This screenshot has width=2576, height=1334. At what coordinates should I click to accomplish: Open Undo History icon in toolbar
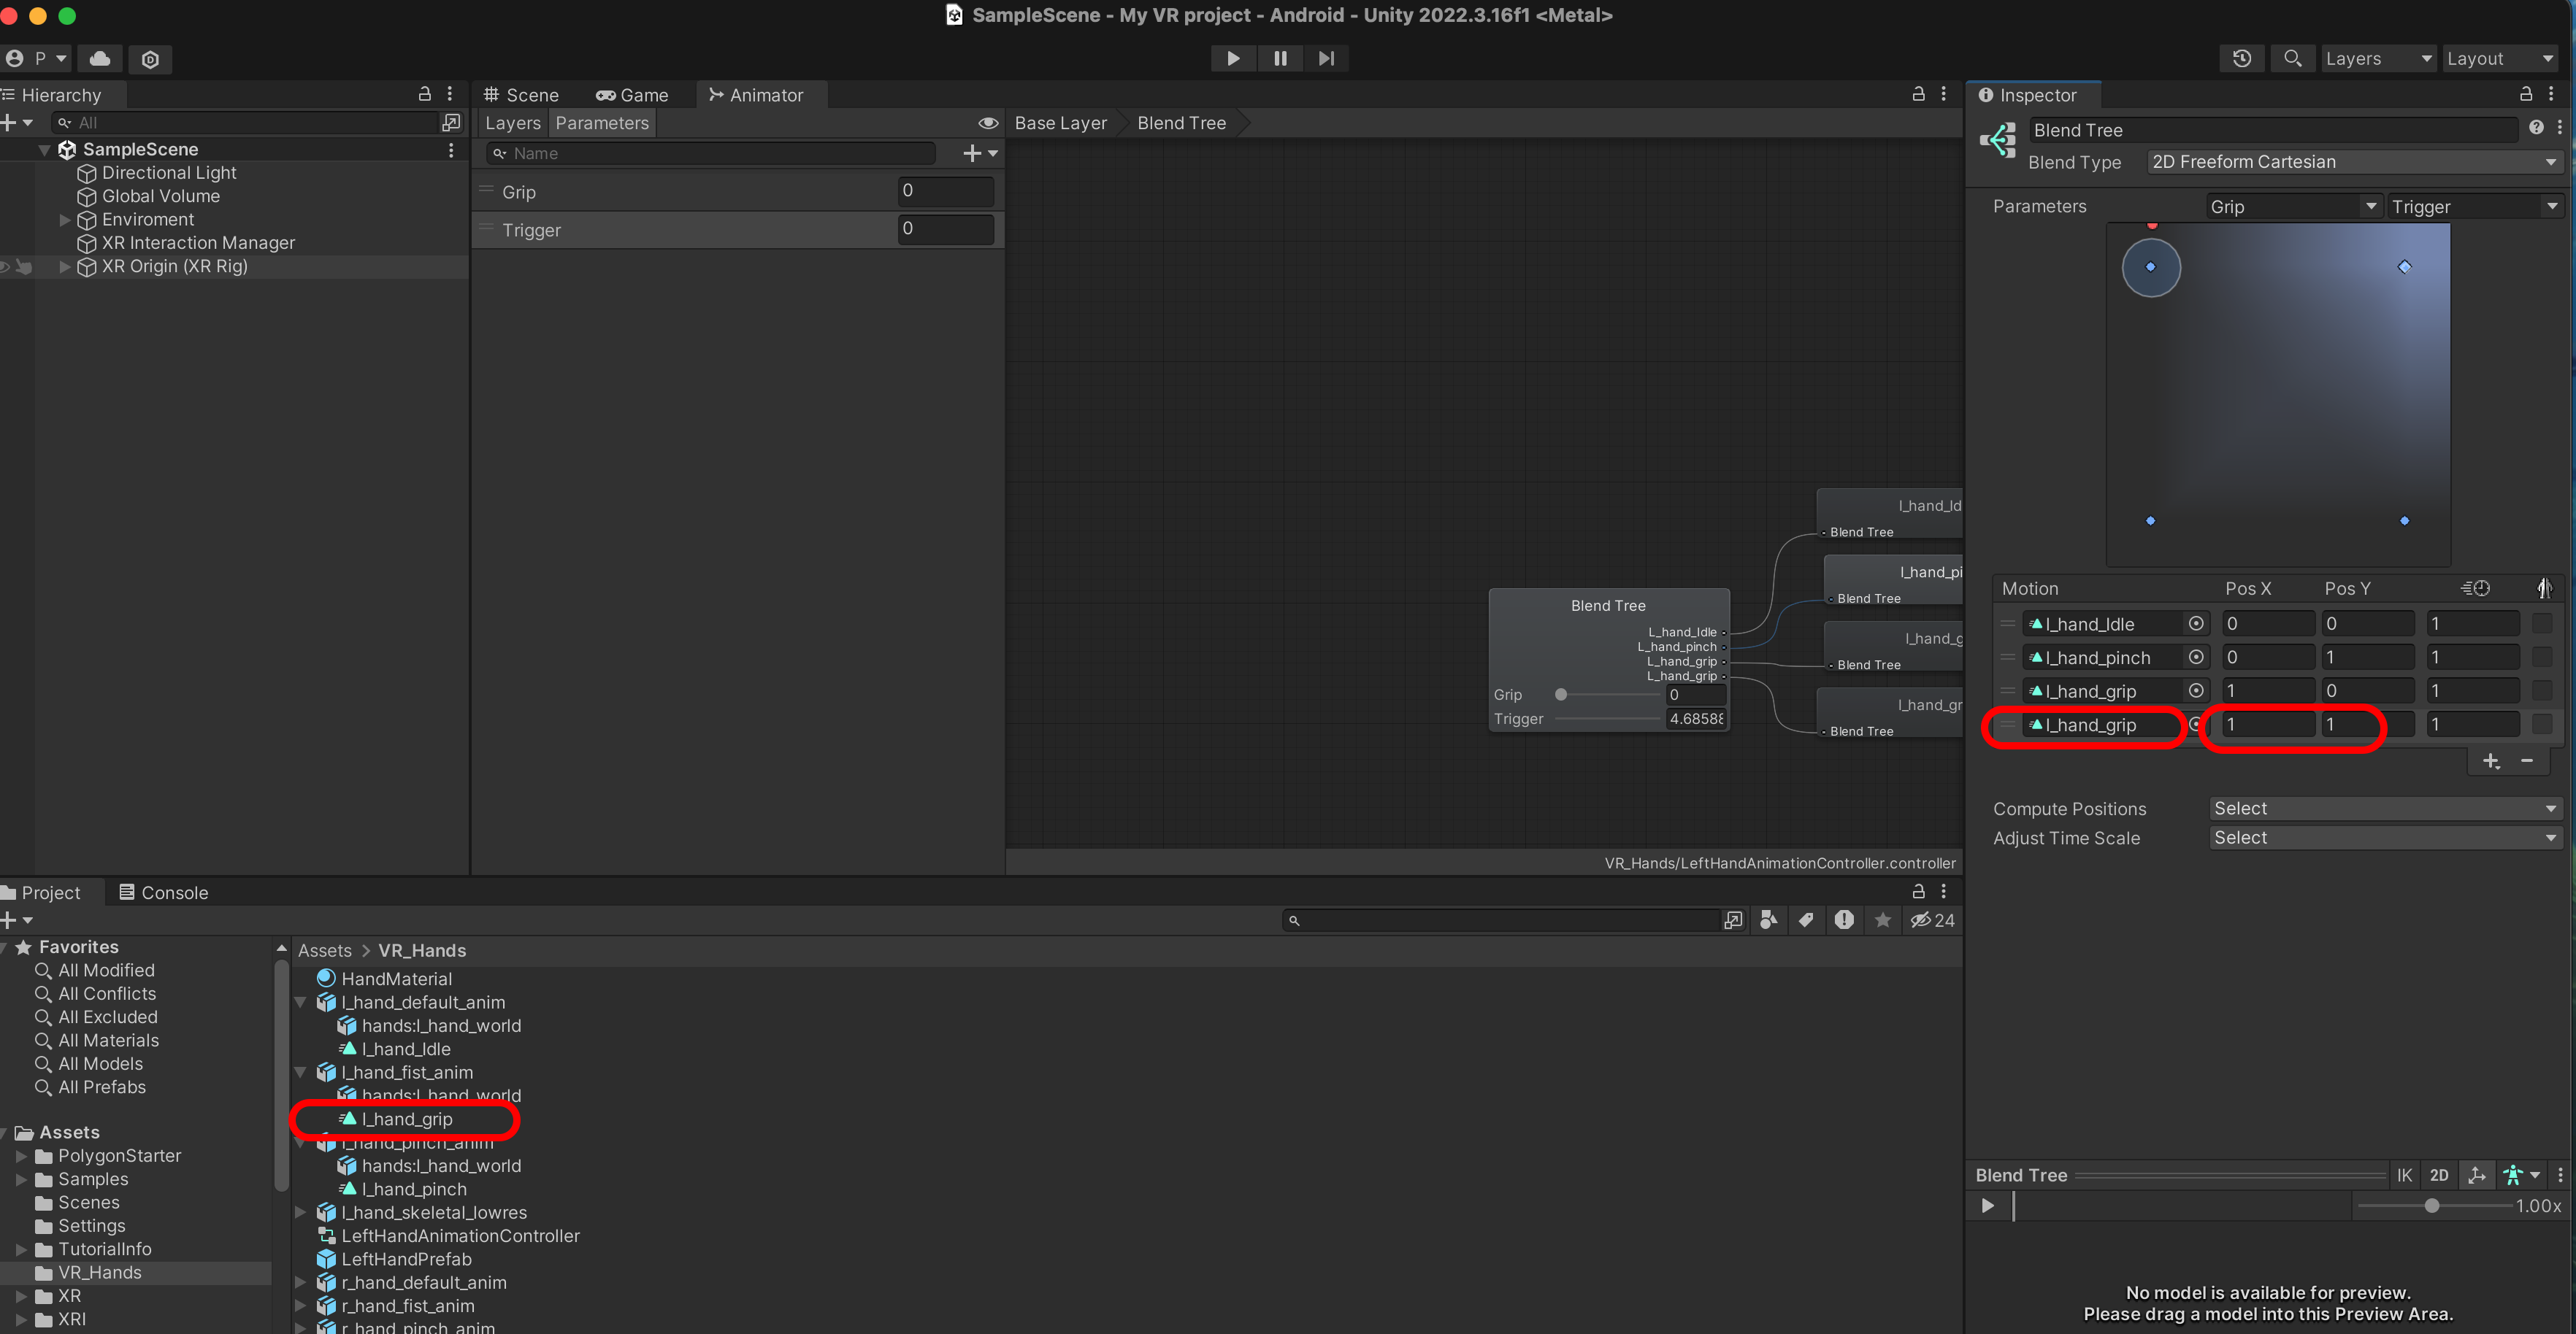click(x=2242, y=58)
